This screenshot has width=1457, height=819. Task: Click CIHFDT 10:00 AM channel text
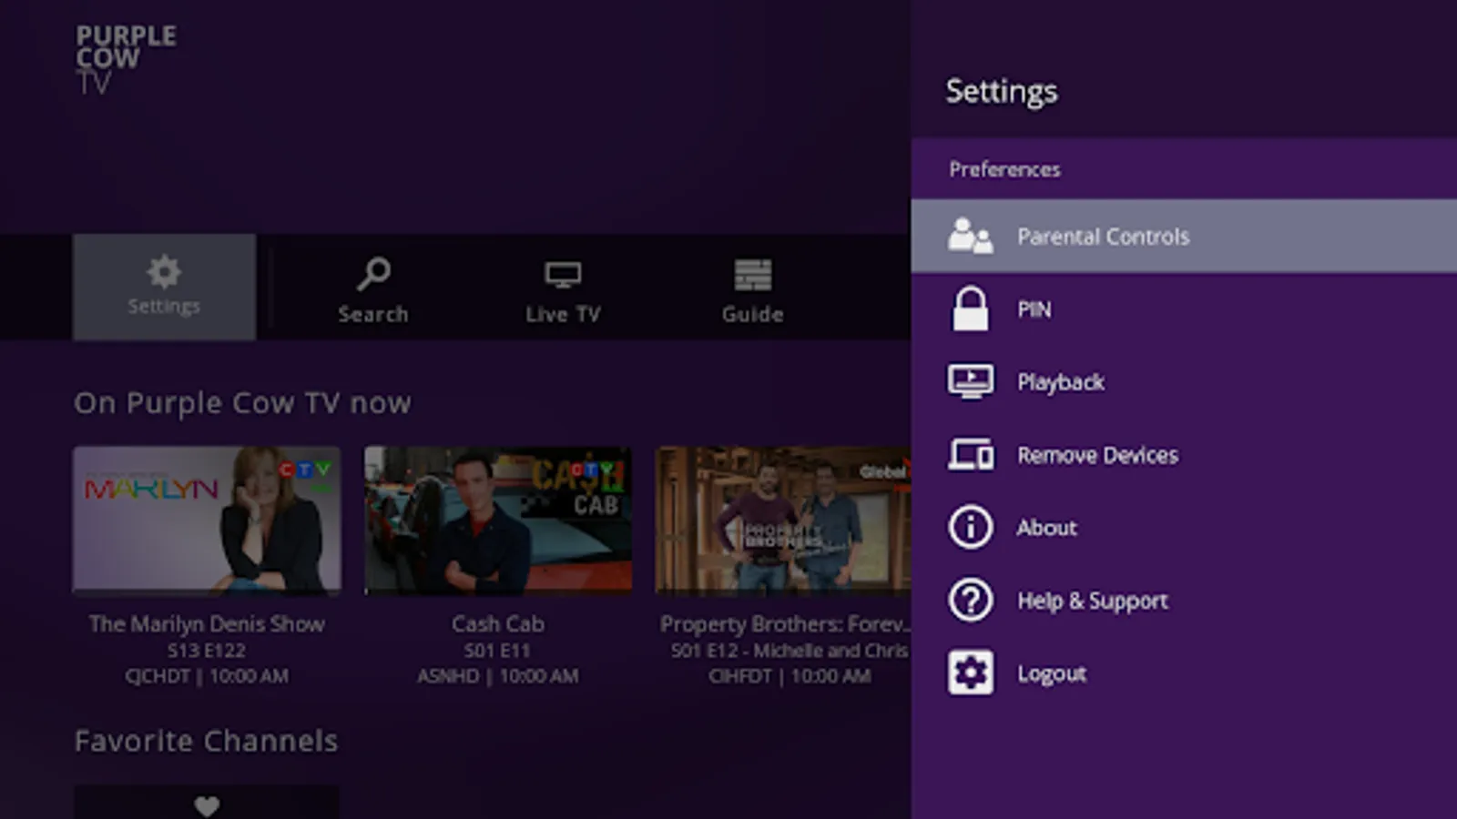(x=790, y=676)
